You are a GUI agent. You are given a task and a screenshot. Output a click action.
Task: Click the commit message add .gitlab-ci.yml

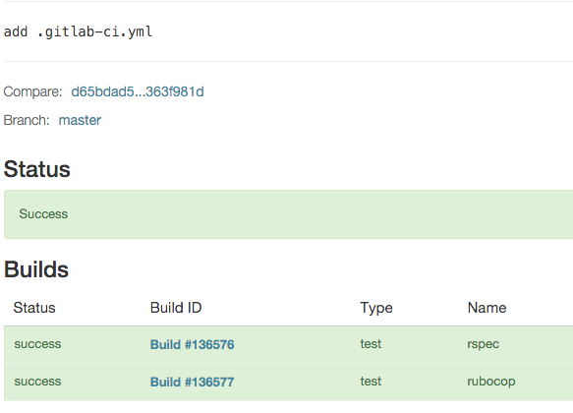click(78, 31)
